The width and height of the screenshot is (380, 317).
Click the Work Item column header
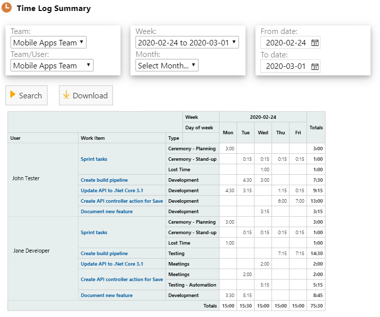click(122, 138)
